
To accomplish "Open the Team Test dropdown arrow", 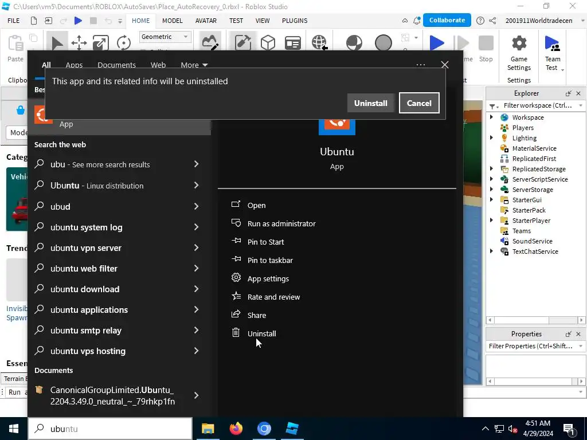I will coord(562,69).
